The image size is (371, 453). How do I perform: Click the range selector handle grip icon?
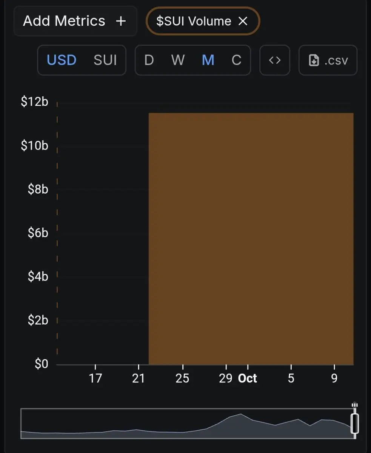(354, 405)
